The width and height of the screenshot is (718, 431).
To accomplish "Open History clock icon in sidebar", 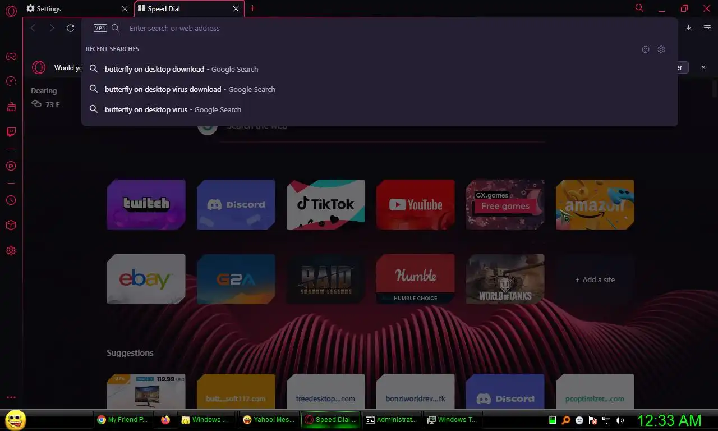I will [x=11, y=200].
